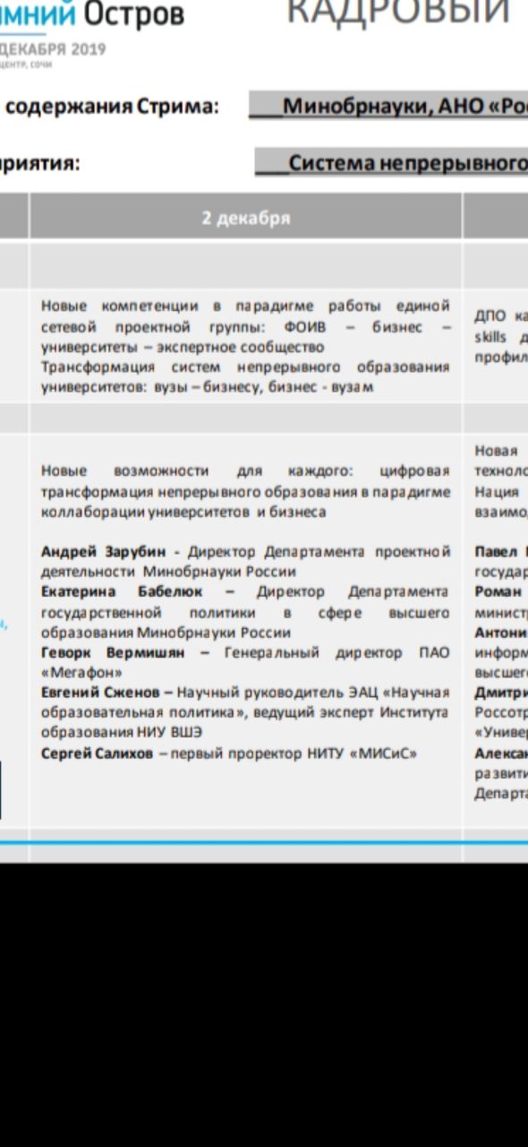Screen dimensions: 528x1147
Task: Select the name 'Евгений Сженов'
Action: pos(101,693)
